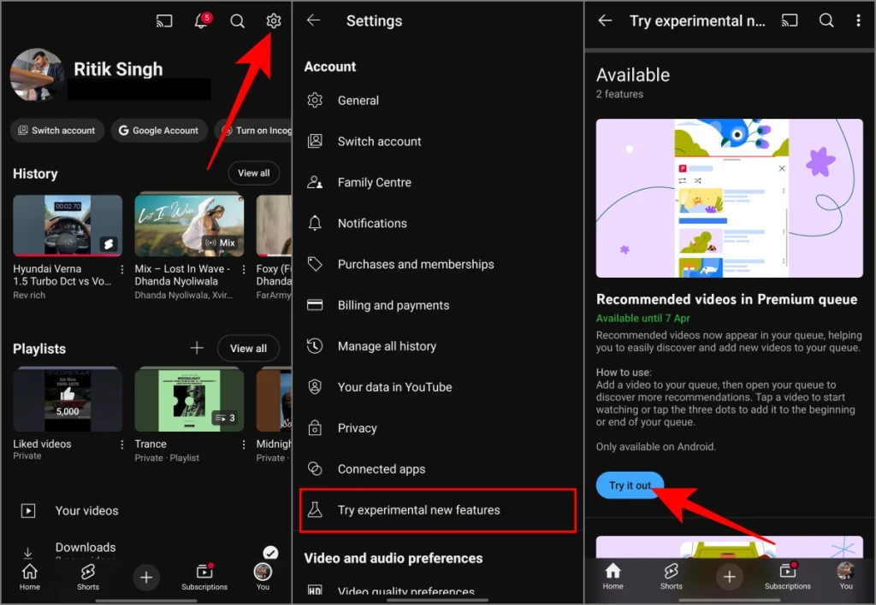Viewport: 876px width, 605px height.
Task: Tap search icon on experimental features screen
Action: [x=826, y=21]
